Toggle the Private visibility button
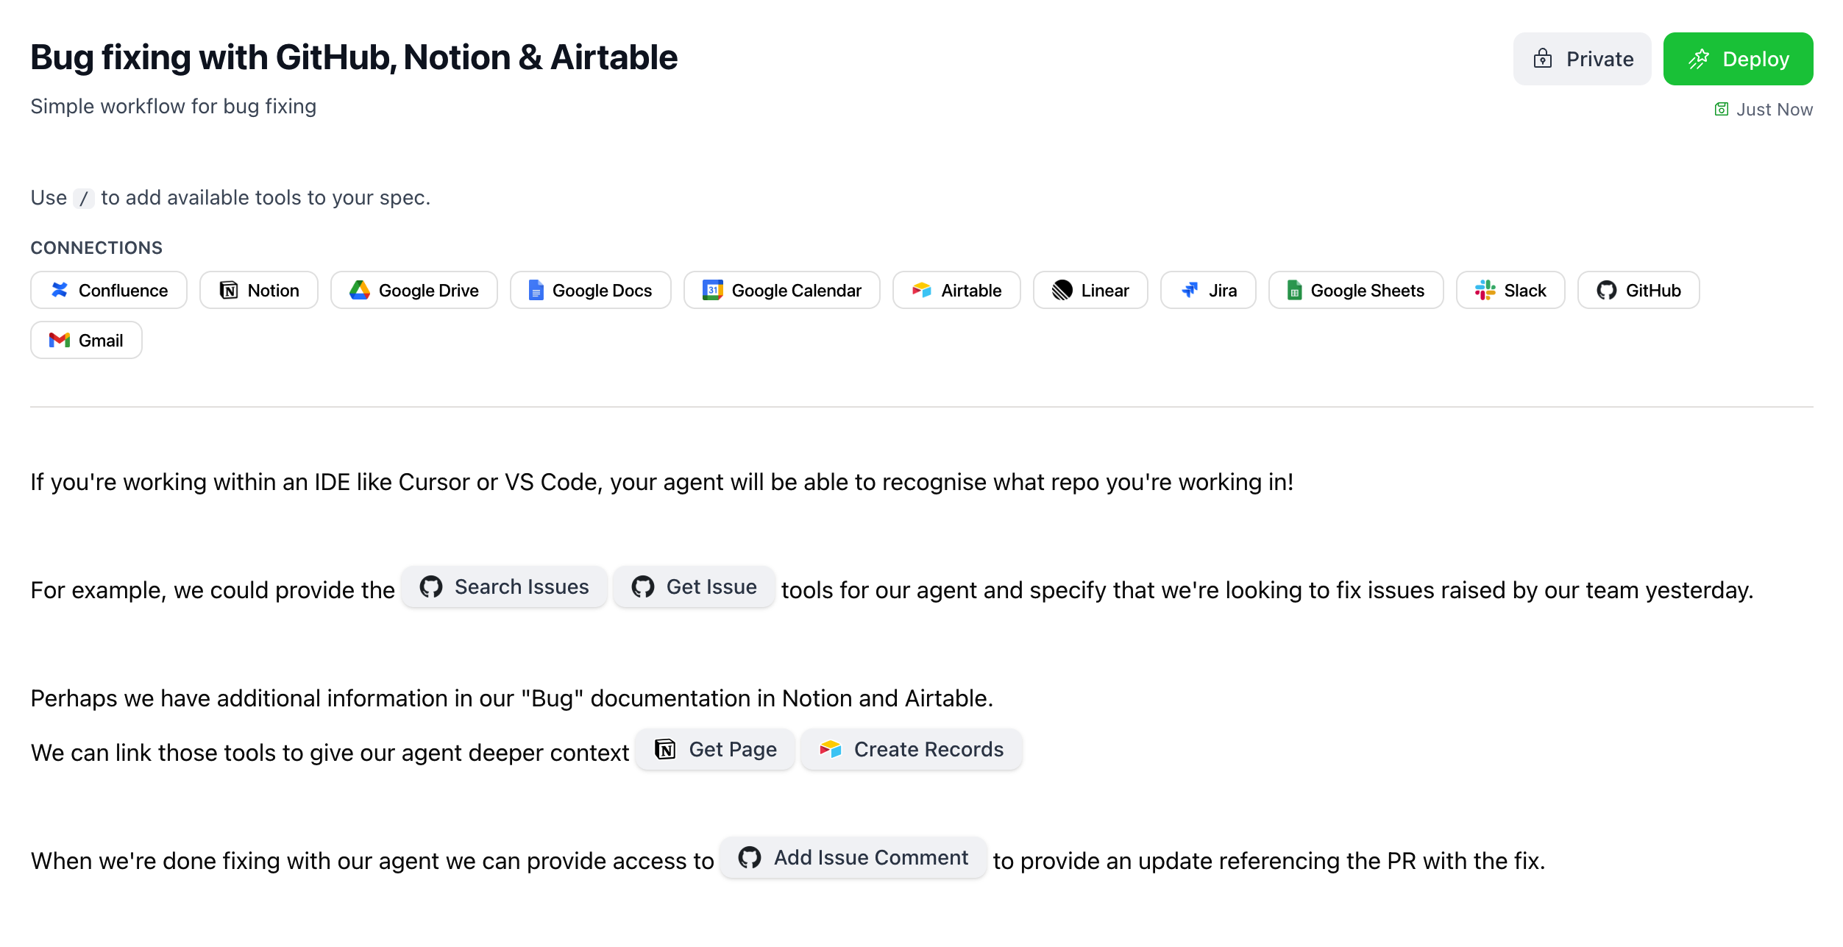This screenshot has height=947, width=1843. click(1582, 59)
